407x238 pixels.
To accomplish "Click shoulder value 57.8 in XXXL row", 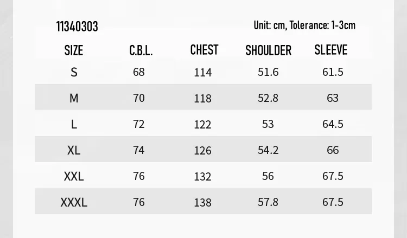I will coord(268,202).
